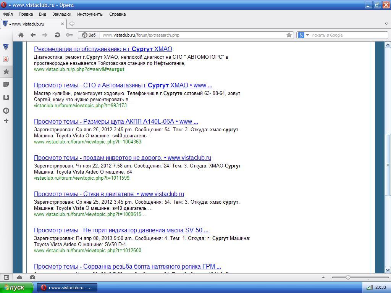Toggle the sidebar panel button in status bar
The height and width of the screenshot is (293, 391).
[x=6, y=277]
